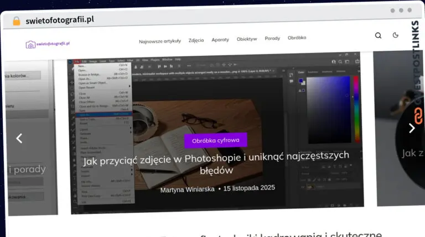
Task: Click the date 15 listopada 2025
Action: [x=249, y=188]
